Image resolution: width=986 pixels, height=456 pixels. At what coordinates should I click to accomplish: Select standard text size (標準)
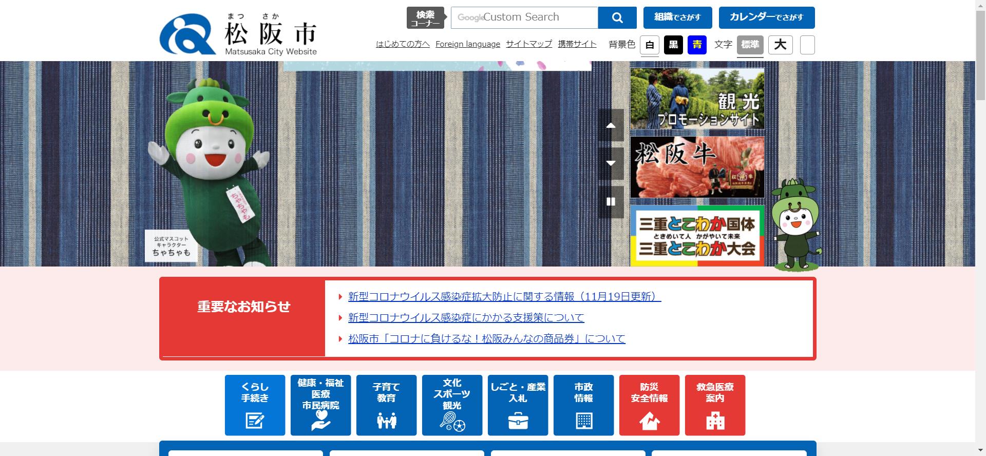[x=750, y=45]
